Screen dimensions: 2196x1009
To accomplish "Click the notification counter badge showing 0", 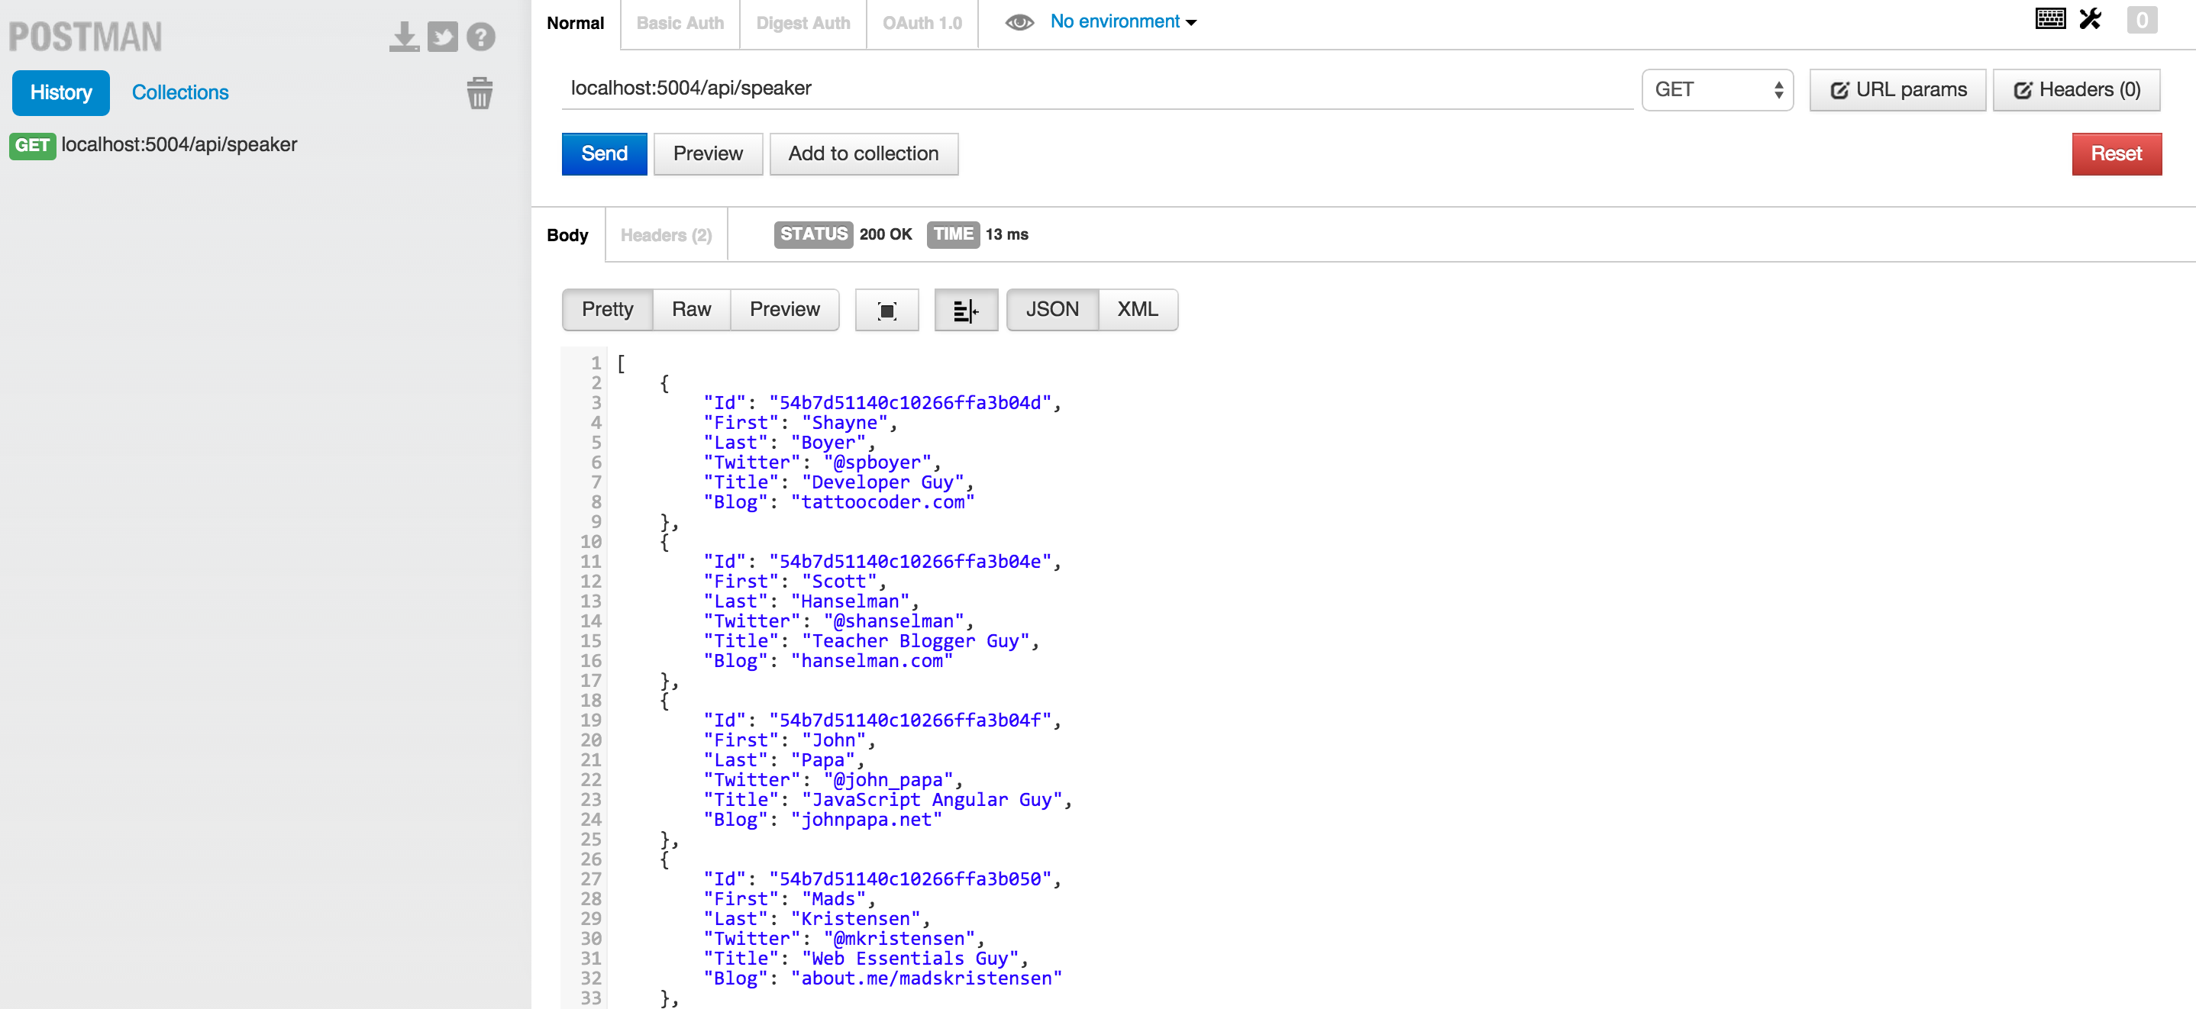I will pyautogui.click(x=2142, y=20).
